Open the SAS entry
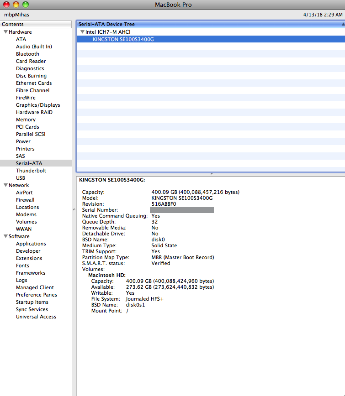The height and width of the screenshot is (396, 345). [21, 156]
